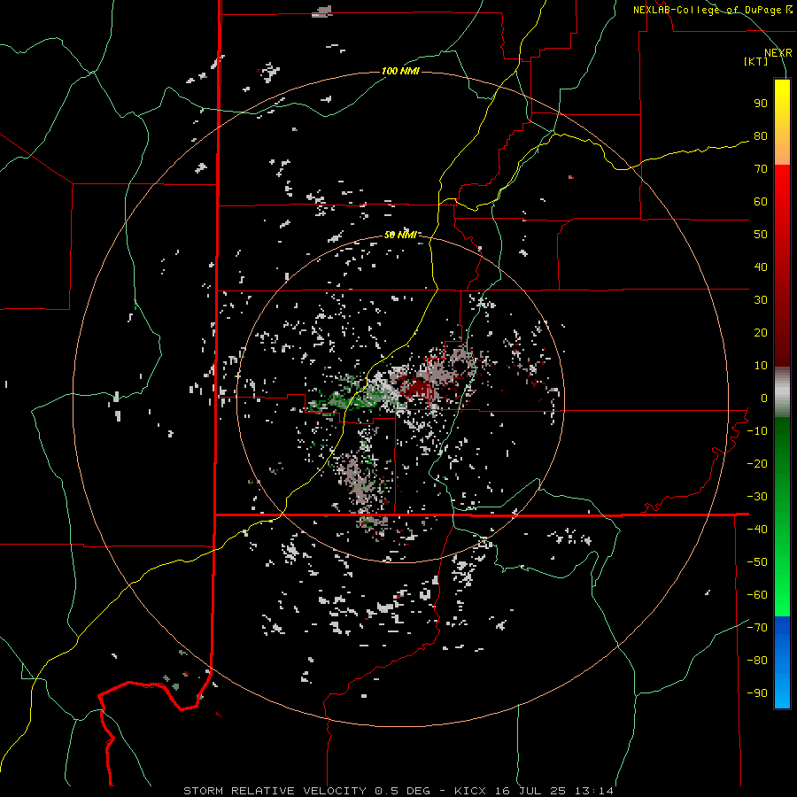Click the 50 value on velocity scale
This screenshot has height=797, width=797.
[761, 235]
